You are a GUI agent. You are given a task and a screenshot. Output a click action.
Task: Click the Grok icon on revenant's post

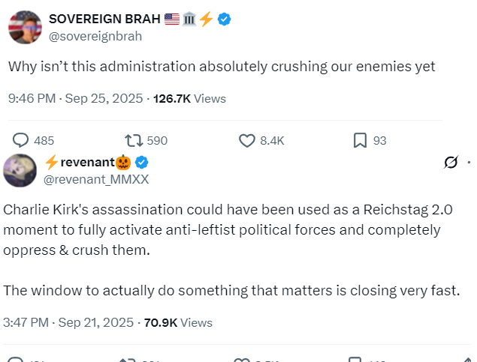(x=451, y=163)
